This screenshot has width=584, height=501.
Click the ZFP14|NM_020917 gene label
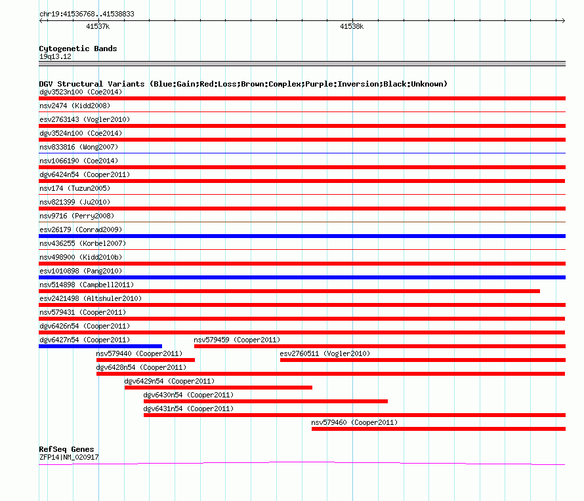pos(69,457)
